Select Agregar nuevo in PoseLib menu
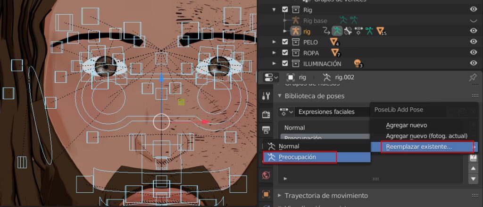 pyautogui.click(x=406, y=125)
